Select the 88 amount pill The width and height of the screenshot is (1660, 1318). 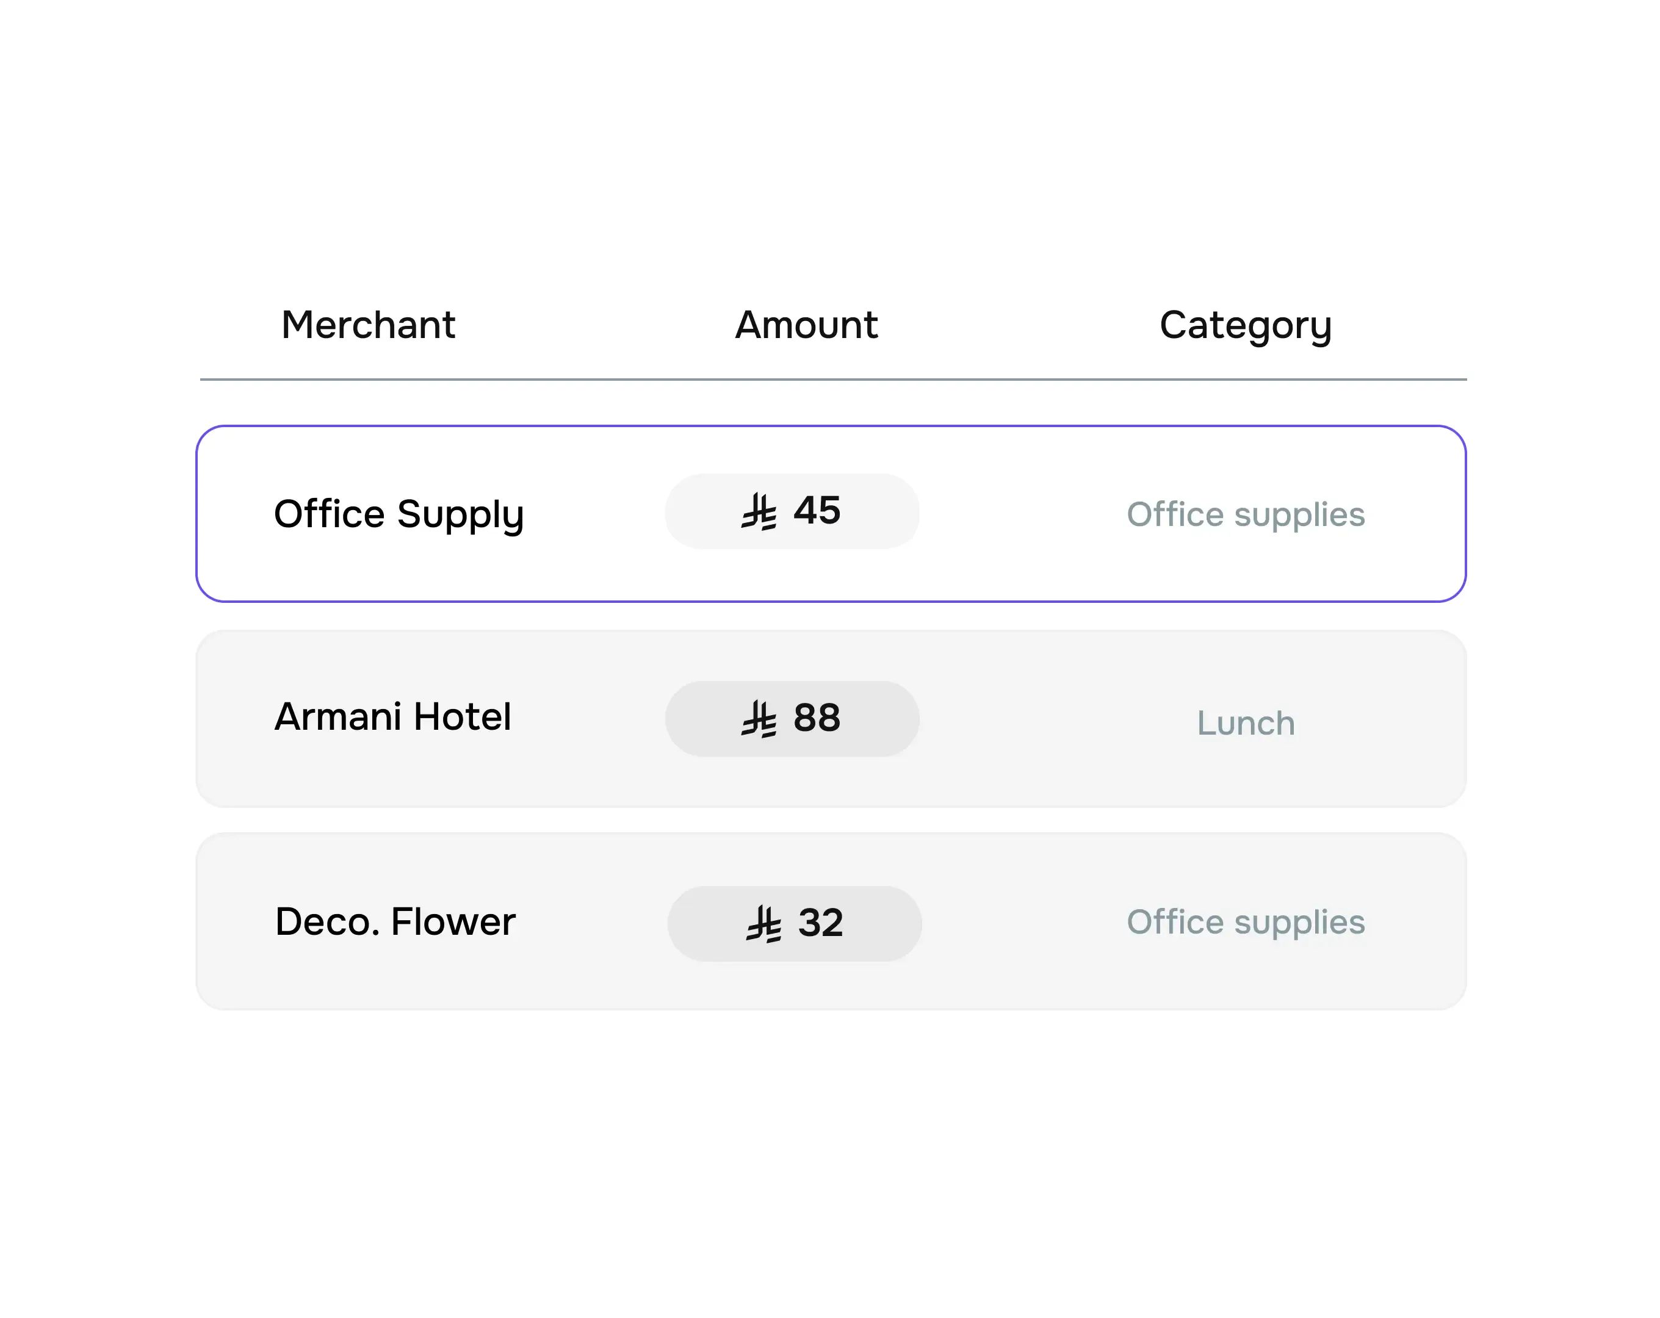coord(792,718)
